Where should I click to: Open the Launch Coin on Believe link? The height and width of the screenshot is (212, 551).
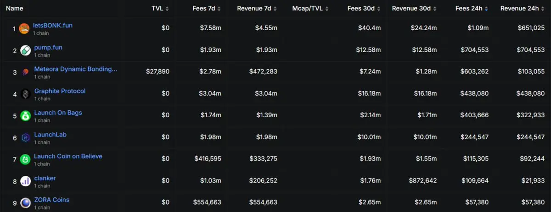[68, 156]
